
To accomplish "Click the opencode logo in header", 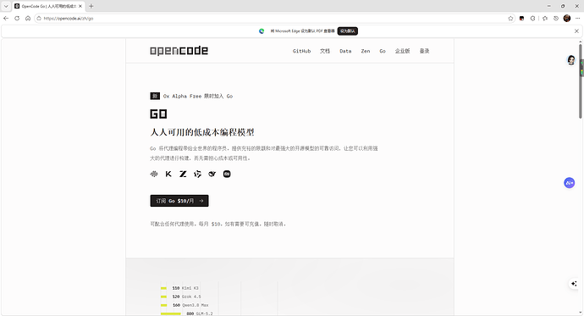I will point(179,51).
